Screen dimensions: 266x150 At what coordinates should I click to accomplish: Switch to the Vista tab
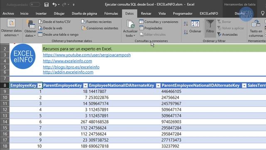[162, 13]
